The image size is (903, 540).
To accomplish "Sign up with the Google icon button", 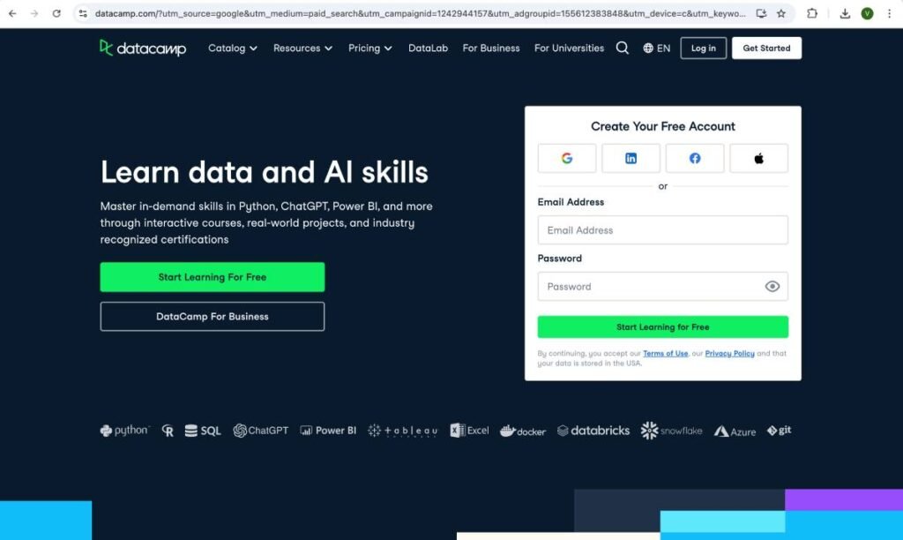I will point(567,158).
